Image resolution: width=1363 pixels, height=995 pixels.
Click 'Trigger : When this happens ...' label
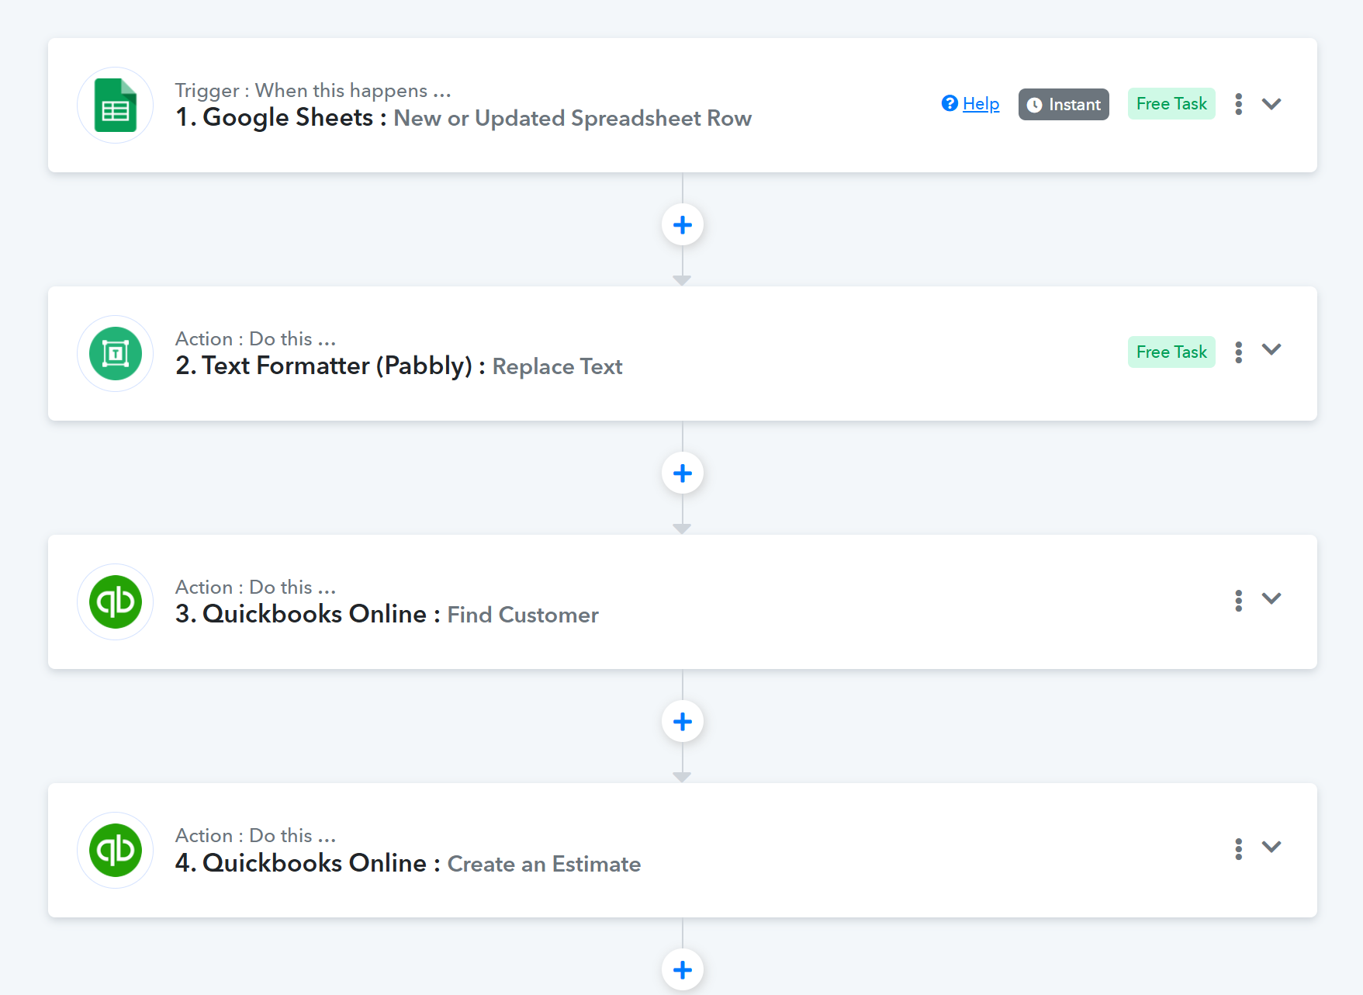pyautogui.click(x=313, y=91)
